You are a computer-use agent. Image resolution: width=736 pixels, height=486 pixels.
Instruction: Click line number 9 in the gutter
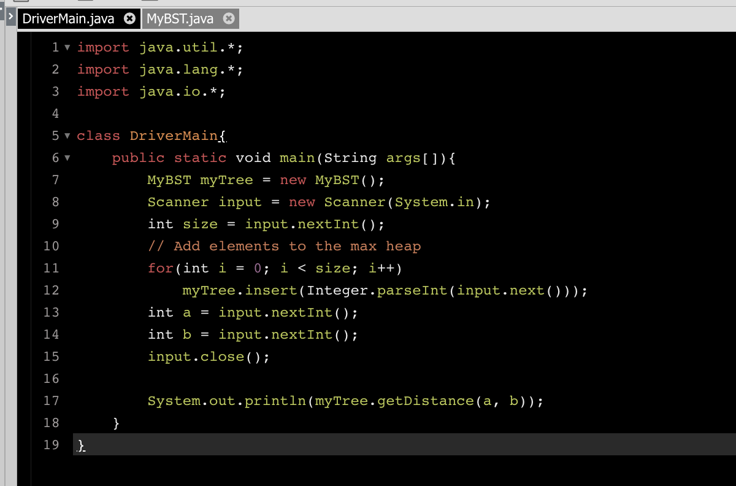[x=55, y=224]
